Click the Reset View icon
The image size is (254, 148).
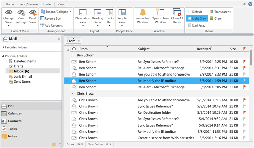click(x=32, y=13)
